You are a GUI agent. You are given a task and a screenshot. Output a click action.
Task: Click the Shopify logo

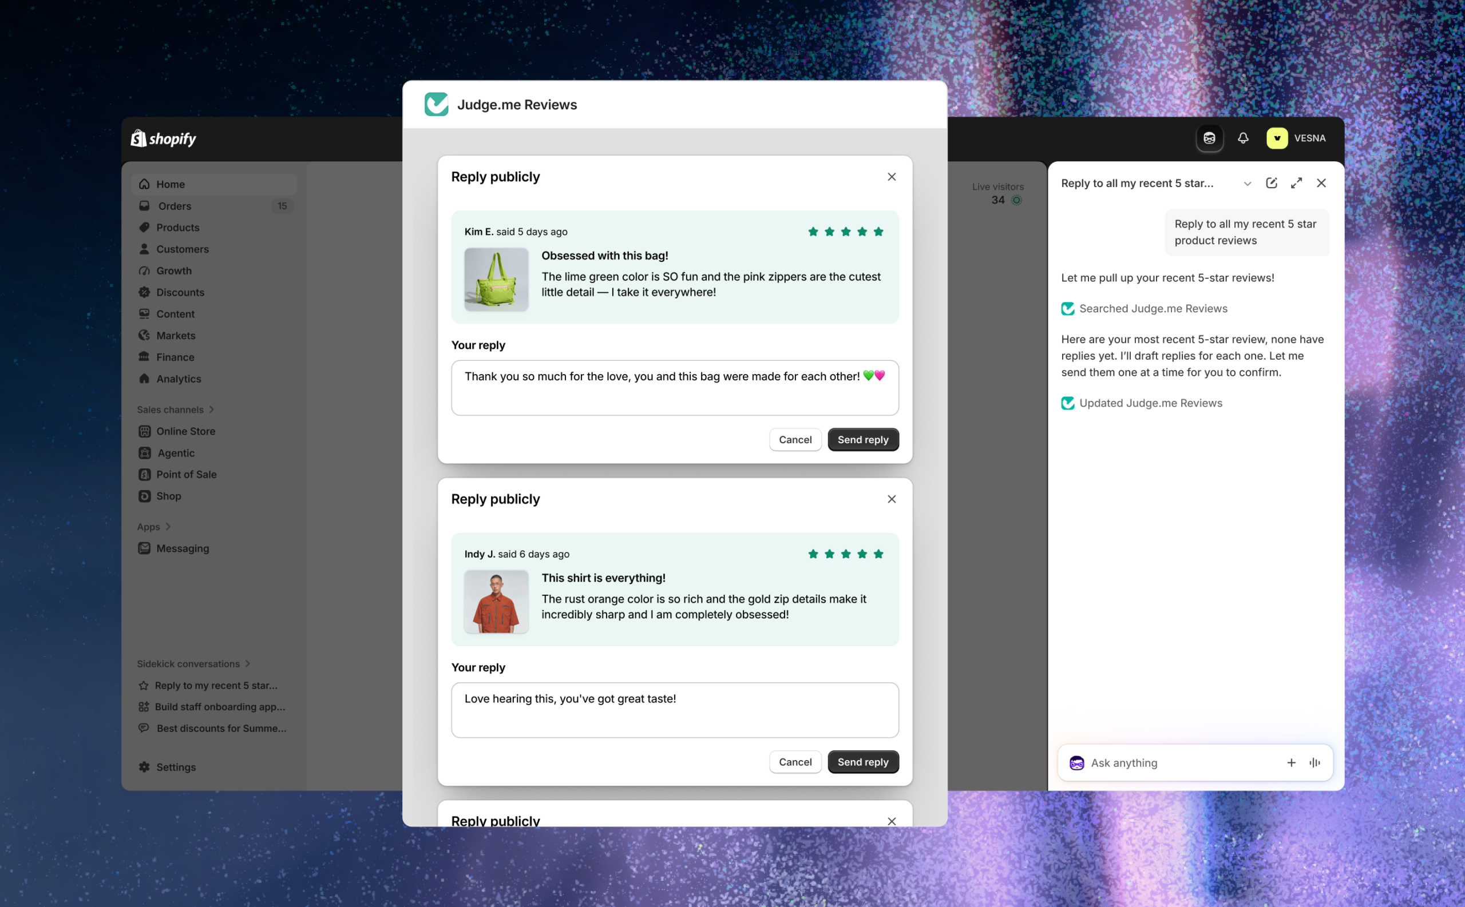tap(163, 138)
